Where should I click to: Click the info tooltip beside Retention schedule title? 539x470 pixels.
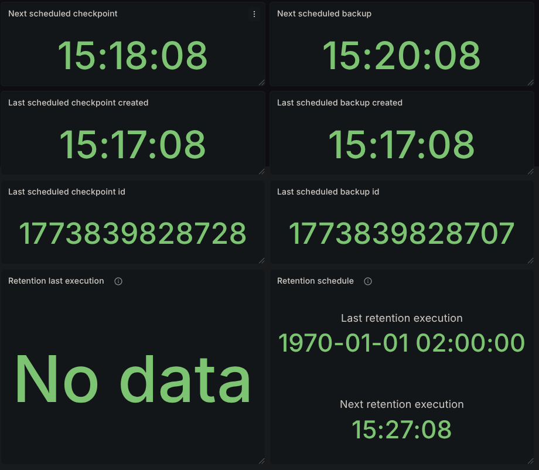(x=367, y=281)
